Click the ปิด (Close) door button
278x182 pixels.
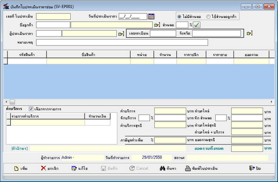(x=255, y=168)
